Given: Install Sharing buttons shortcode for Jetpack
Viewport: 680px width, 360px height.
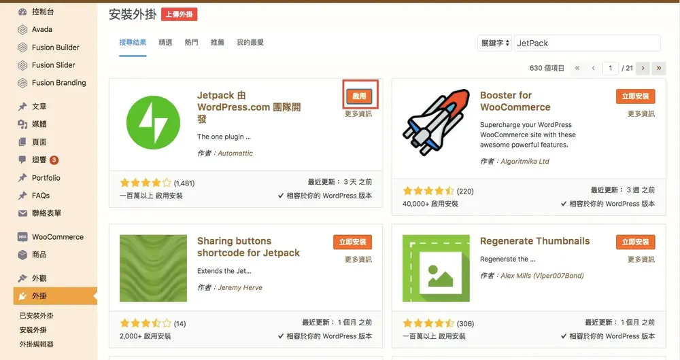Looking at the screenshot, I should pyautogui.click(x=352, y=242).
